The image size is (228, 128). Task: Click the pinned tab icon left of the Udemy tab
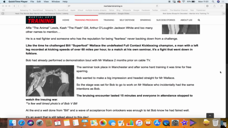coord(3,14)
